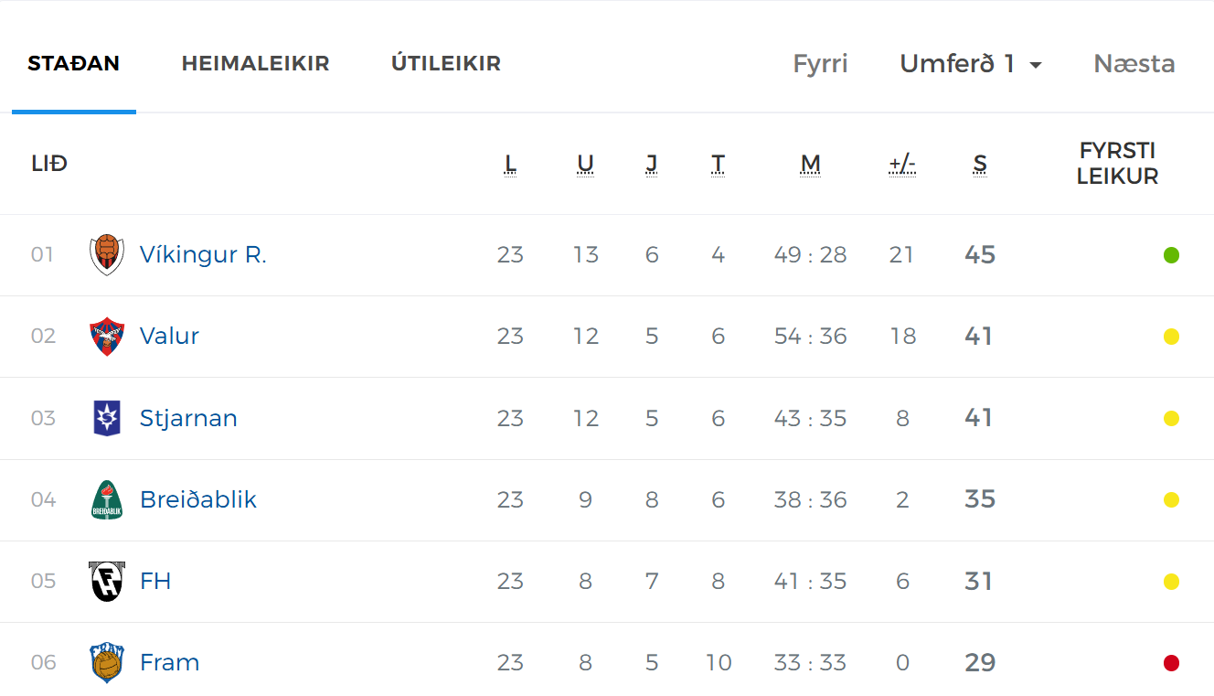Open the Umferð 1 round dropdown
Screen dimensions: 1214x696
(x=971, y=64)
